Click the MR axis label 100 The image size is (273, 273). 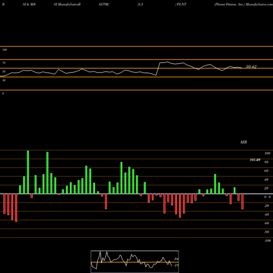267,153
